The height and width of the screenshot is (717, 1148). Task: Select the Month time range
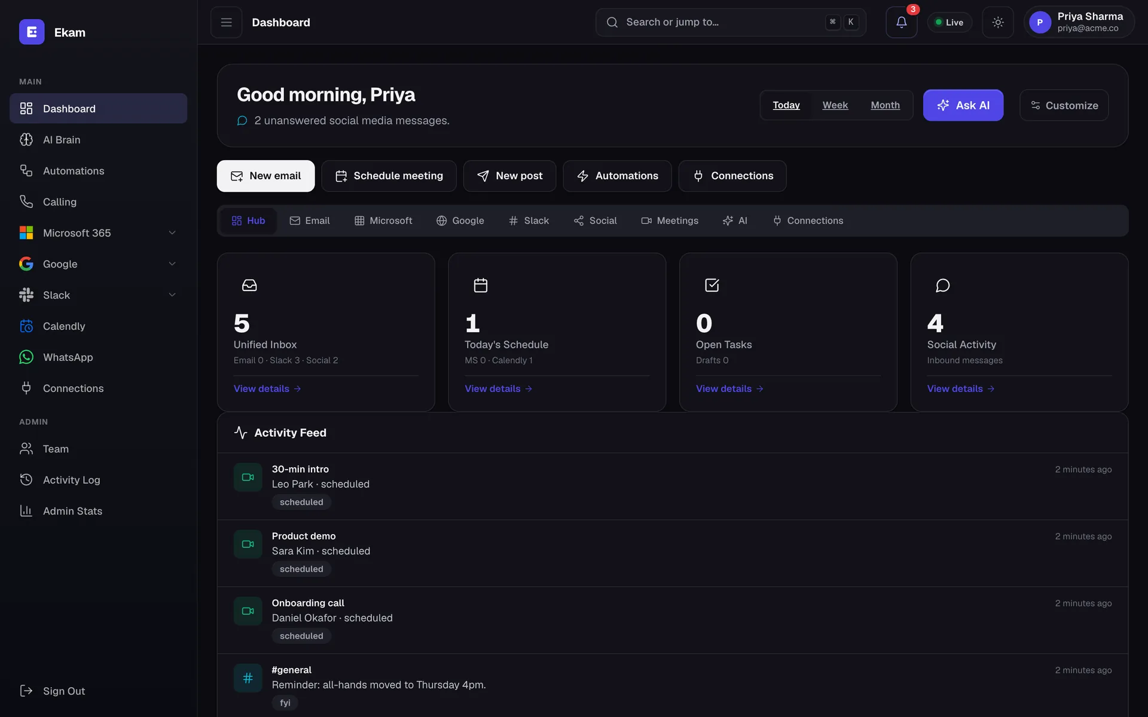(x=885, y=105)
